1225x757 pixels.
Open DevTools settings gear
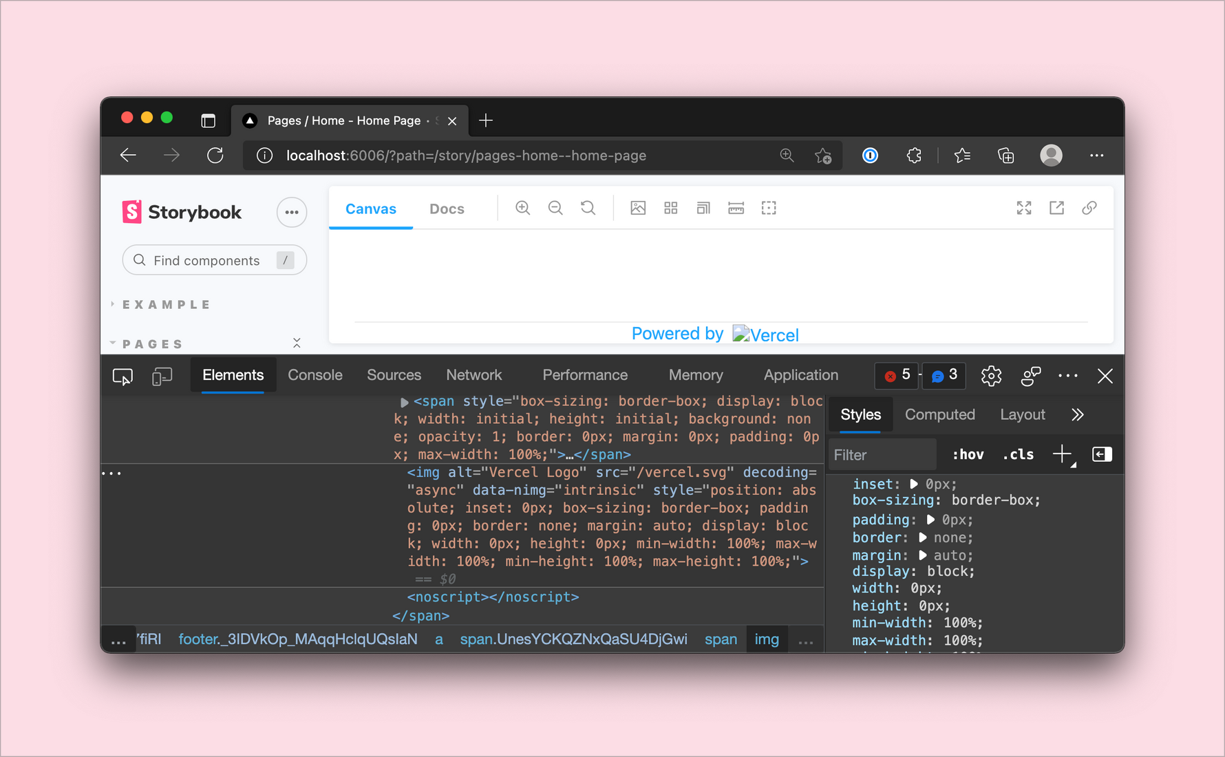pyautogui.click(x=991, y=376)
